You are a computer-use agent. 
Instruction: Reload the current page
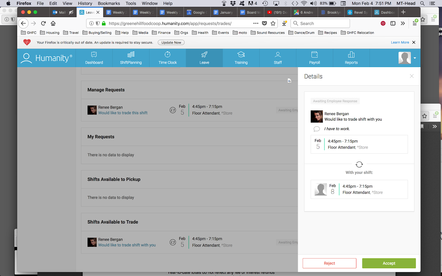43,23
